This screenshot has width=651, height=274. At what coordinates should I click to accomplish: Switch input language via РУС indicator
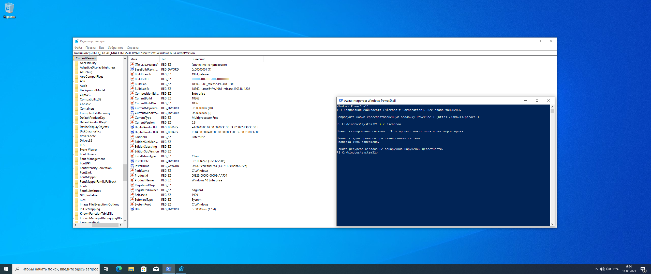click(x=616, y=269)
